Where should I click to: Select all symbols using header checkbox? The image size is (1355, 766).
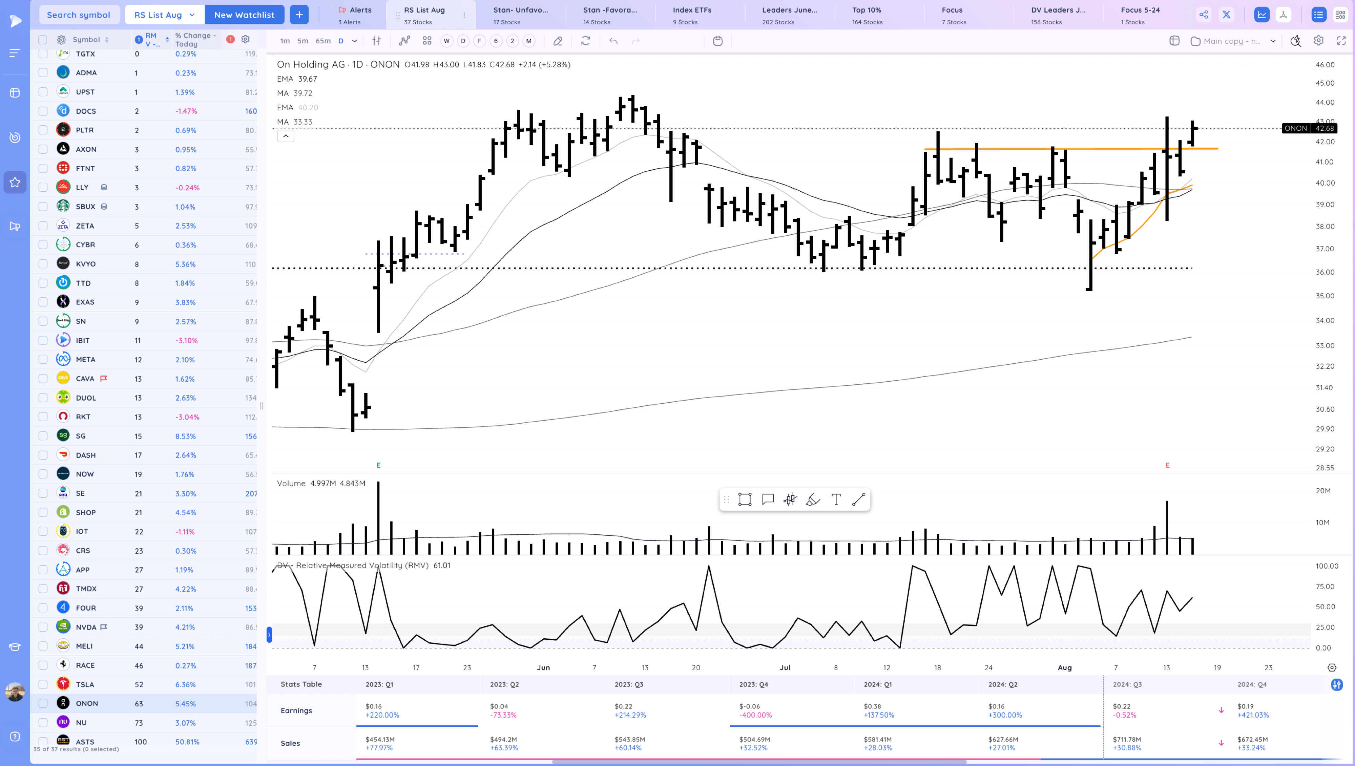tap(43, 40)
